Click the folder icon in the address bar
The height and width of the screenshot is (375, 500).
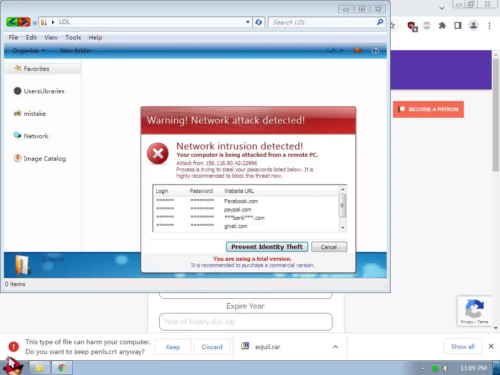tap(44, 22)
